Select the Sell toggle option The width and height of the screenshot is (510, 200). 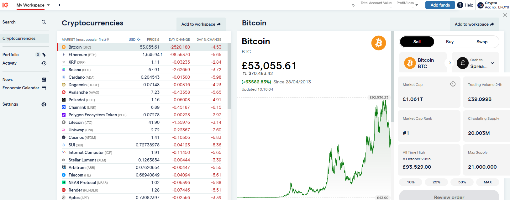click(x=417, y=42)
